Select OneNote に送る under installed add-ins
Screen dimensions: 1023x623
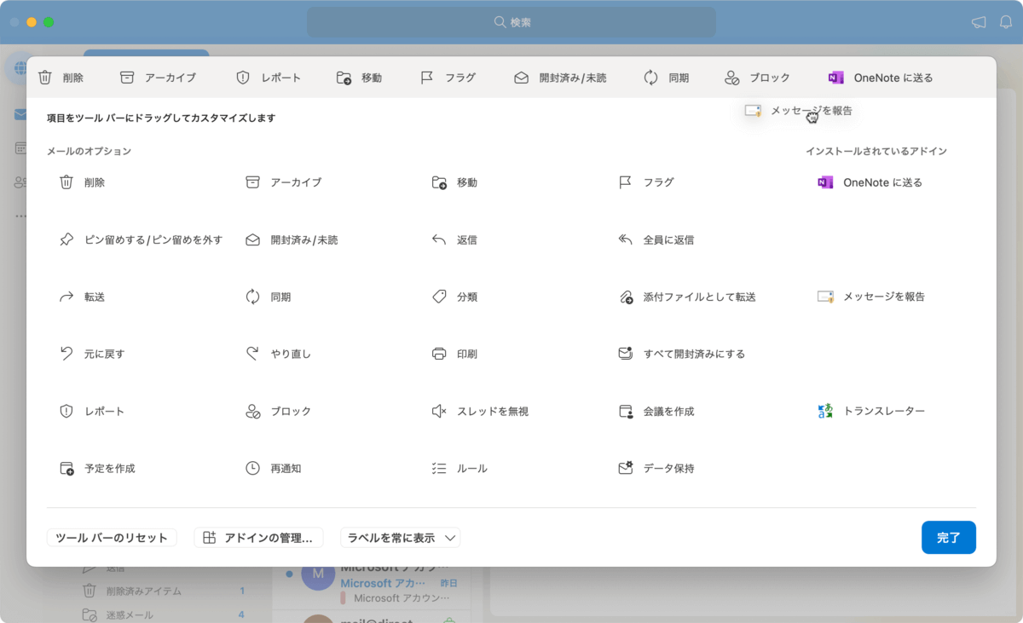(870, 182)
